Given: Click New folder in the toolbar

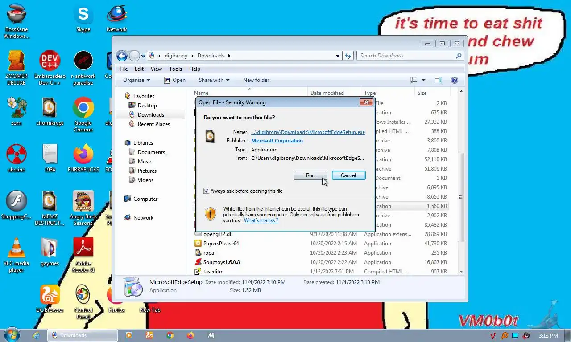Looking at the screenshot, I should 256,80.
